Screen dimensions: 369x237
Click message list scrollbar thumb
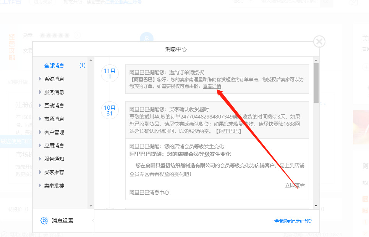click(316, 83)
